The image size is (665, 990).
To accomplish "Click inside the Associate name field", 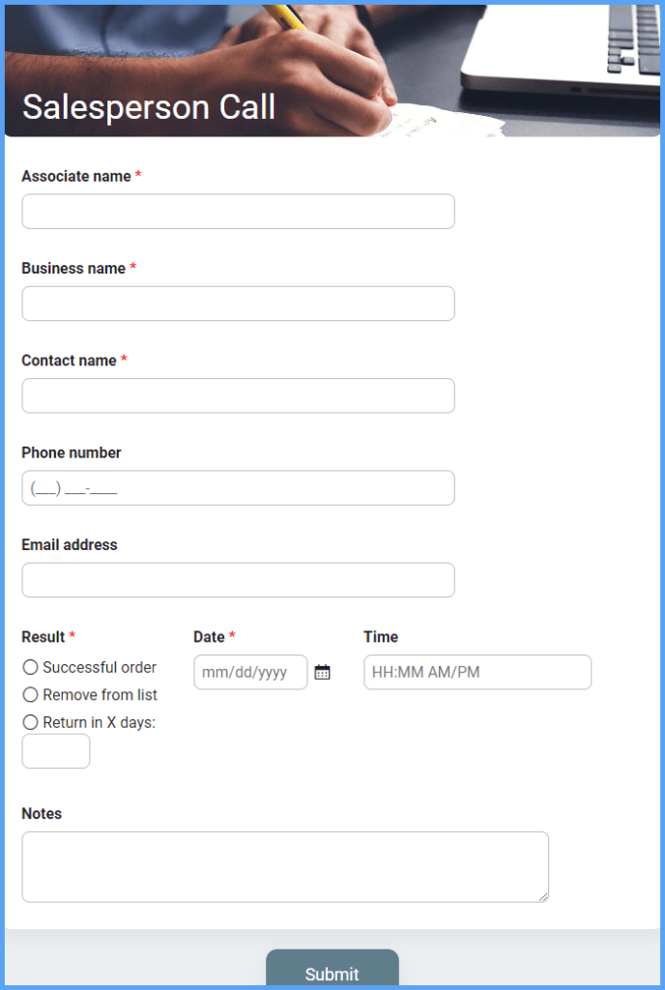I will (238, 211).
